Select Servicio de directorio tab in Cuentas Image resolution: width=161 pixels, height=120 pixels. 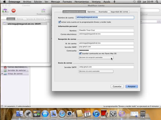coord(35,19)
